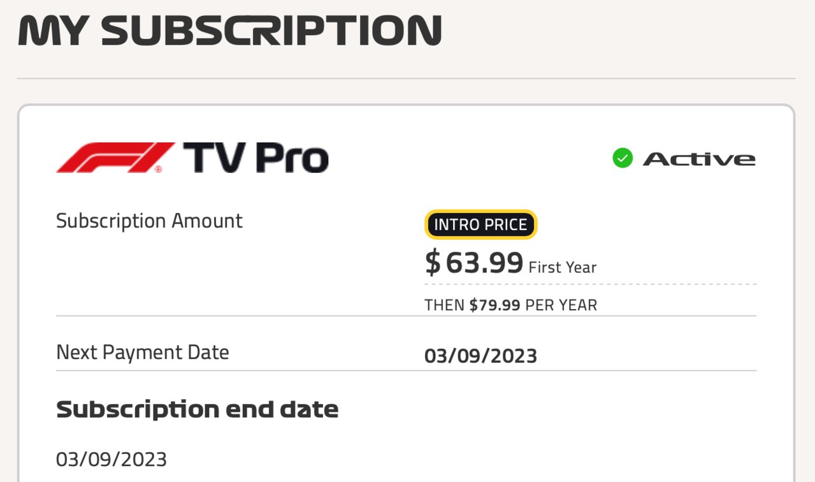Click the $63.99 first year price
The width and height of the screenshot is (815, 482).
[x=475, y=263]
